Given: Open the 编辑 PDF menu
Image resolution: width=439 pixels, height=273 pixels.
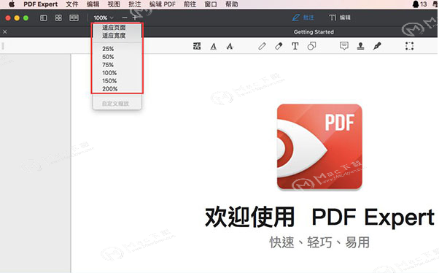Looking at the screenshot, I should click(163, 4).
